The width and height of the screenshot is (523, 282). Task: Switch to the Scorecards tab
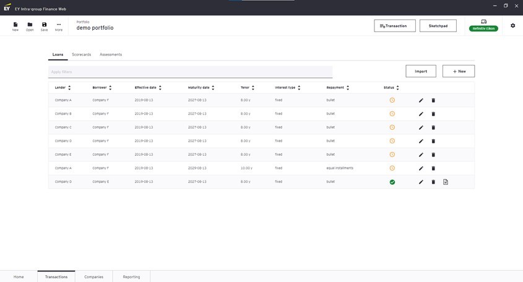tap(81, 54)
